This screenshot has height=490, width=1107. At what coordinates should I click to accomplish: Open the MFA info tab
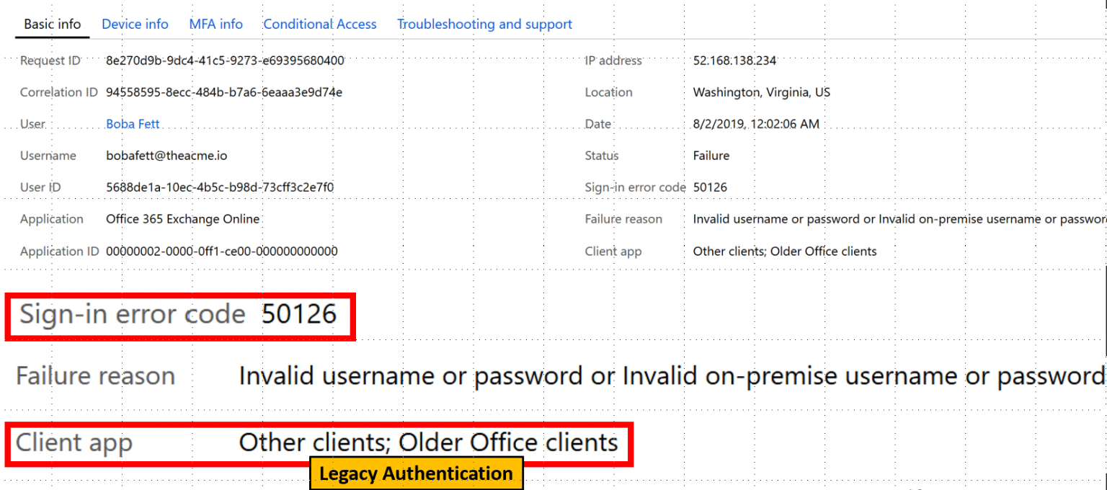click(215, 24)
